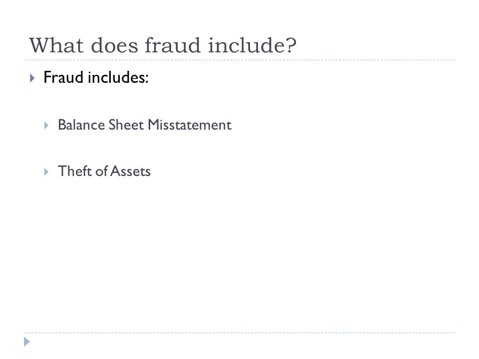Click the word Misstatement in second bullet
479x359 pixels.
tap(190, 125)
